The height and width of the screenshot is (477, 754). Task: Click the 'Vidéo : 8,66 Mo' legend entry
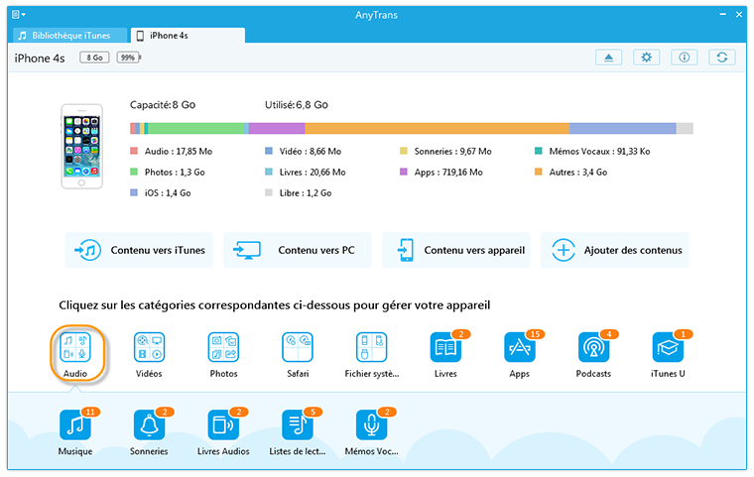coord(304,152)
